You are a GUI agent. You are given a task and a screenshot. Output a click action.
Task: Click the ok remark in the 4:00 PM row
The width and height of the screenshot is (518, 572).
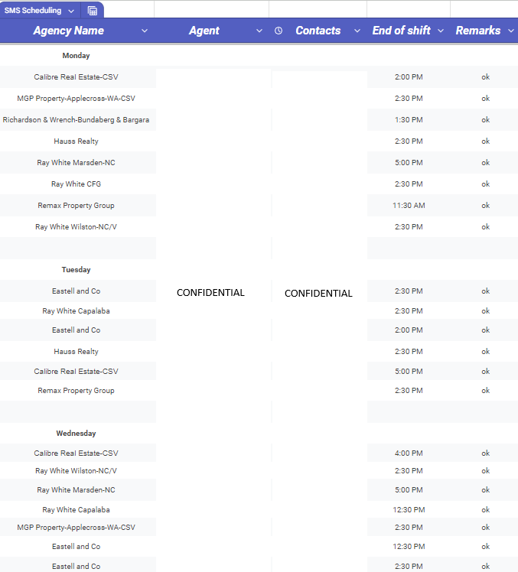tap(485, 453)
